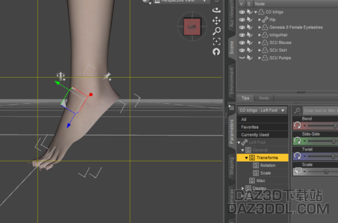Select the Currently Used filter
The image size is (338, 223).
[x=263, y=135]
